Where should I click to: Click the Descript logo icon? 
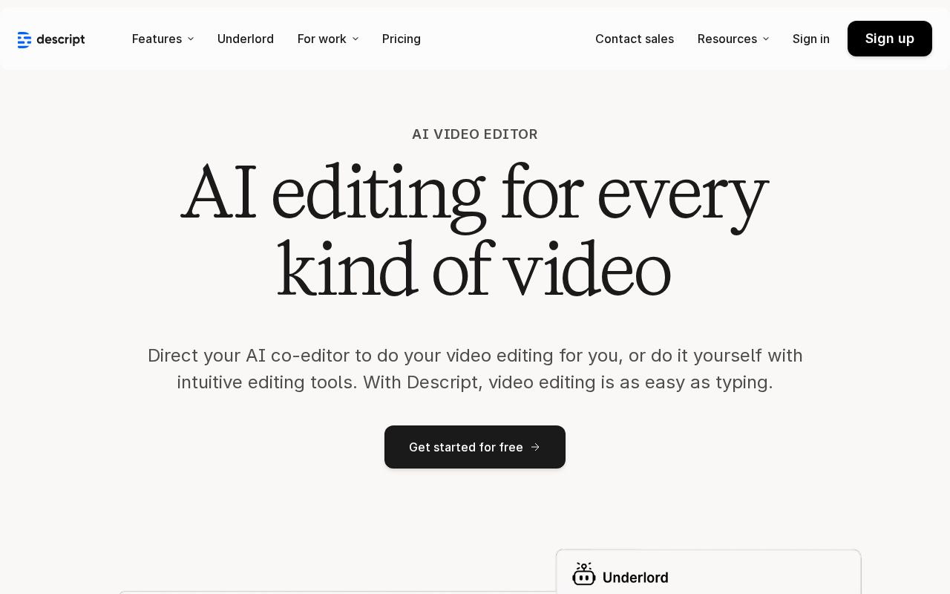coord(24,39)
